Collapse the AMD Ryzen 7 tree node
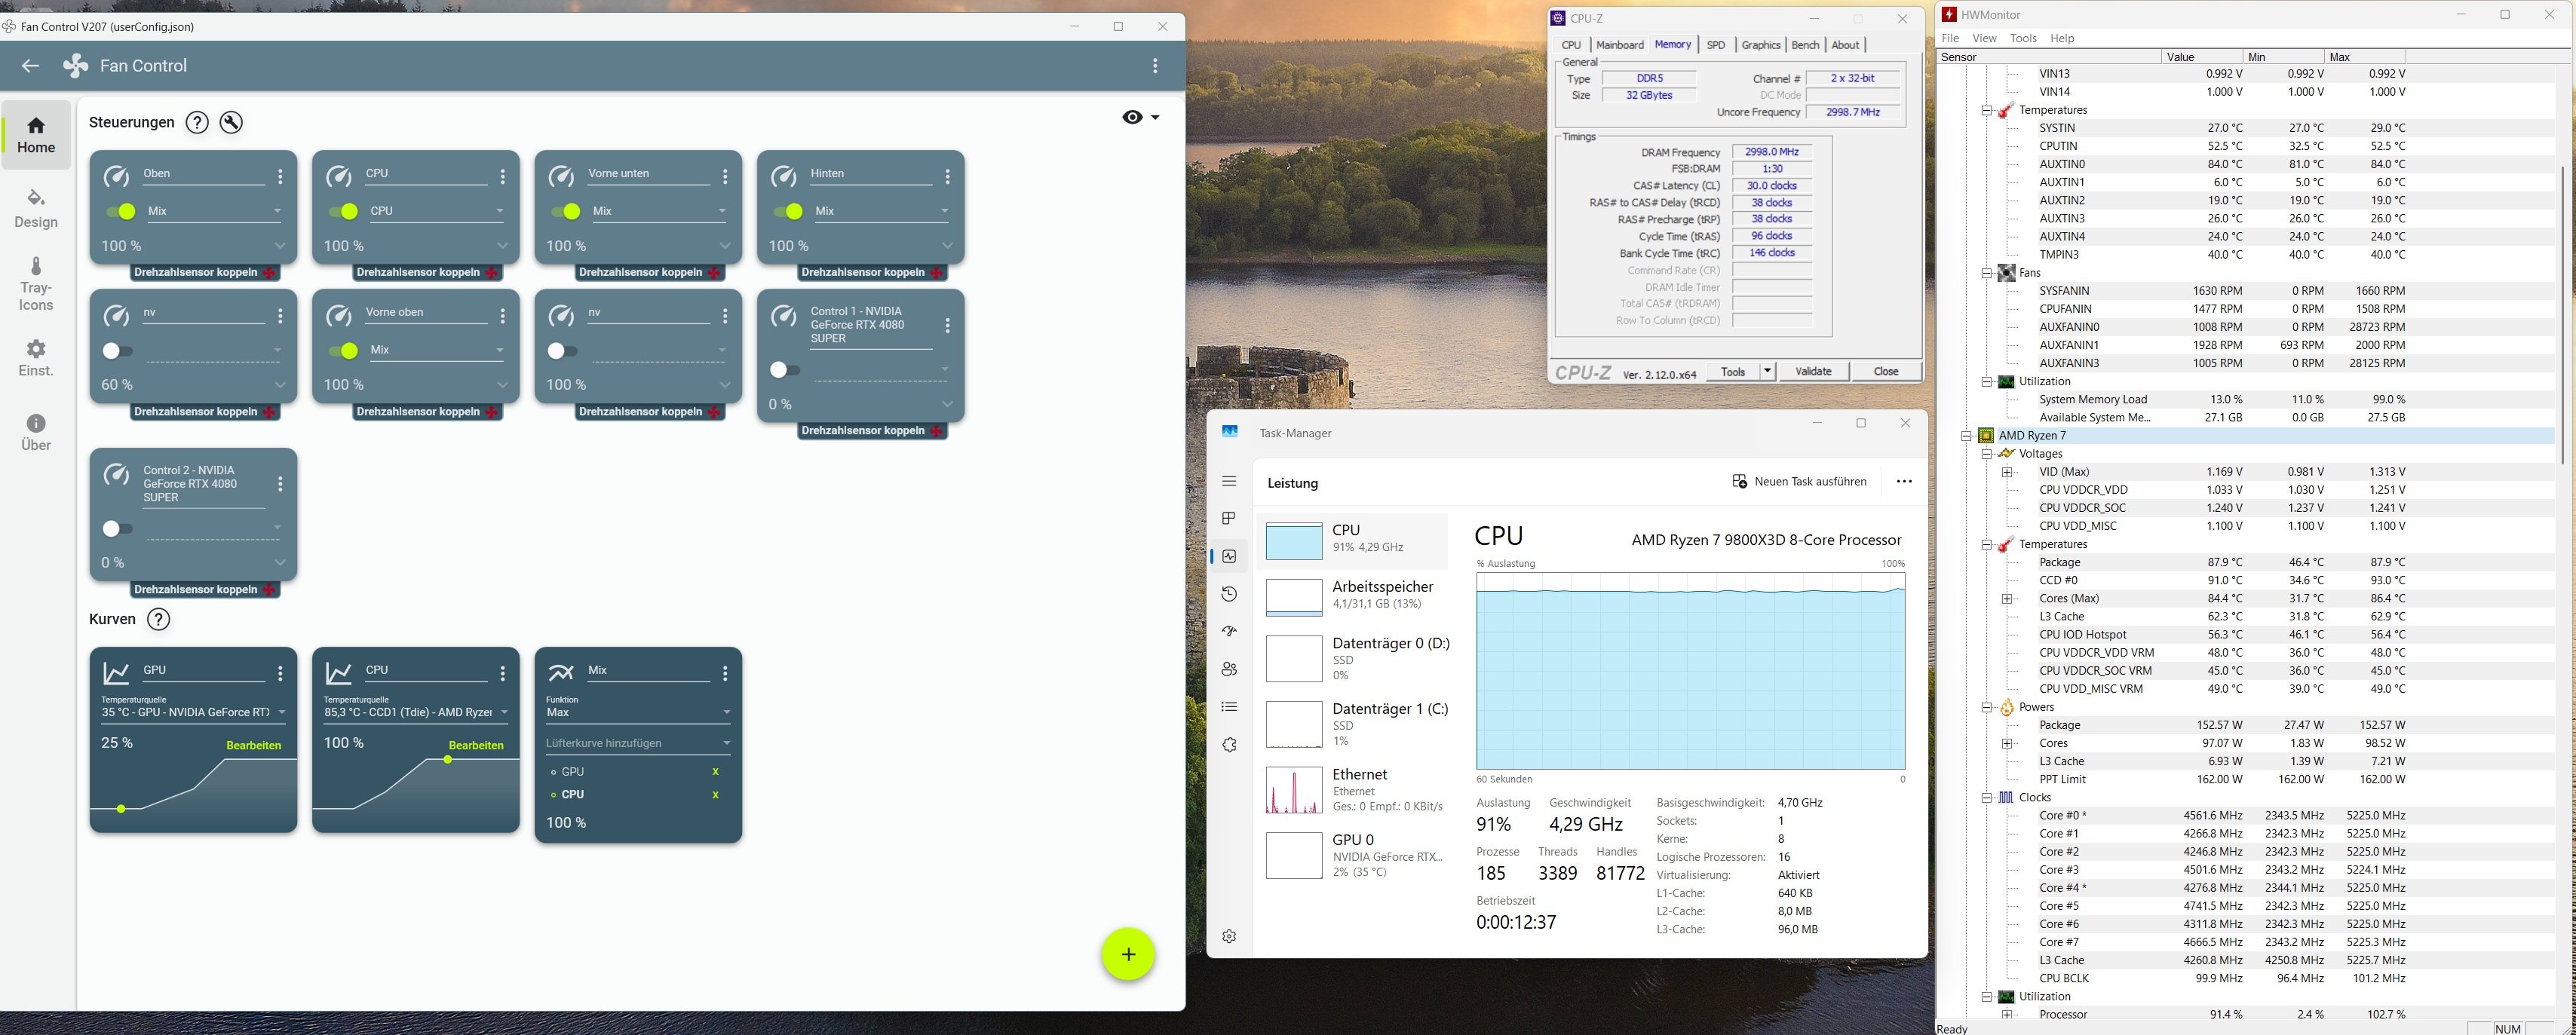 (x=1966, y=436)
